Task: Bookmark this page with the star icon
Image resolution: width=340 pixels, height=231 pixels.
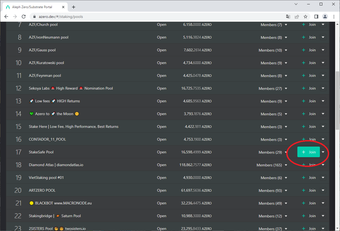Action: [306, 17]
